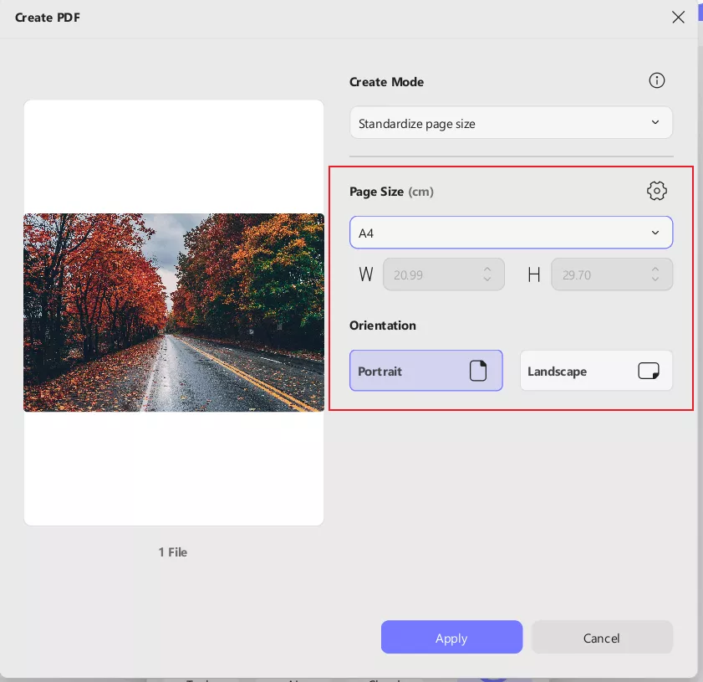The height and width of the screenshot is (682, 703).
Task: Decrease height with the H down arrow
Action: [x=655, y=279]
